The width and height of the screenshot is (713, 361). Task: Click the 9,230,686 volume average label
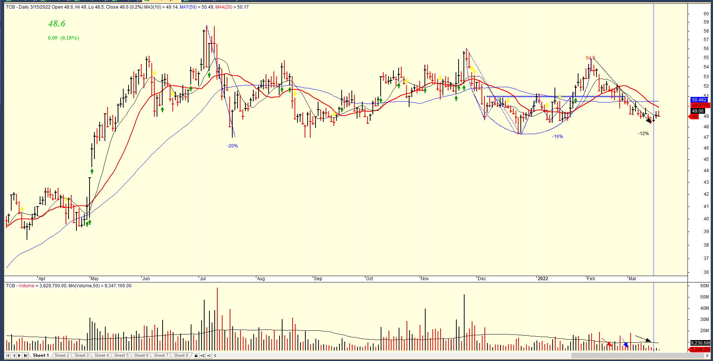(700, 343)
